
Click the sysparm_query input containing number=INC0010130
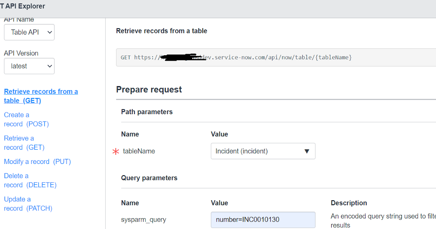(263, 220)
